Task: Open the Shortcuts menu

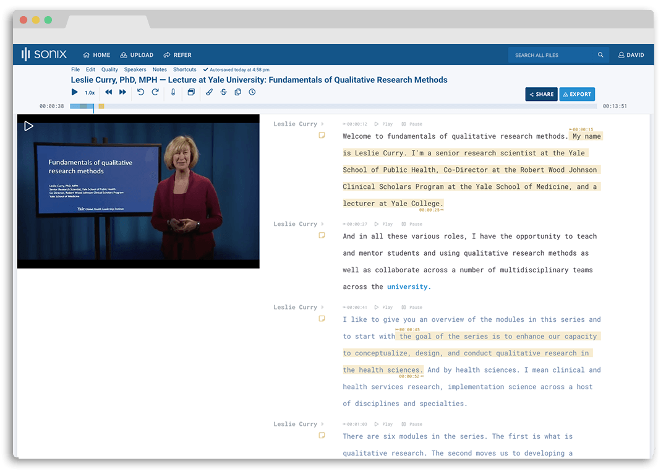Action: (184, 69)
